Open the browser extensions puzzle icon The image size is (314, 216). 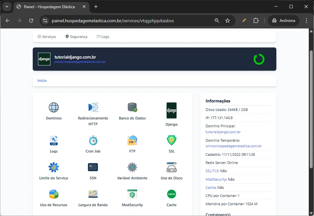pos(256,21)
